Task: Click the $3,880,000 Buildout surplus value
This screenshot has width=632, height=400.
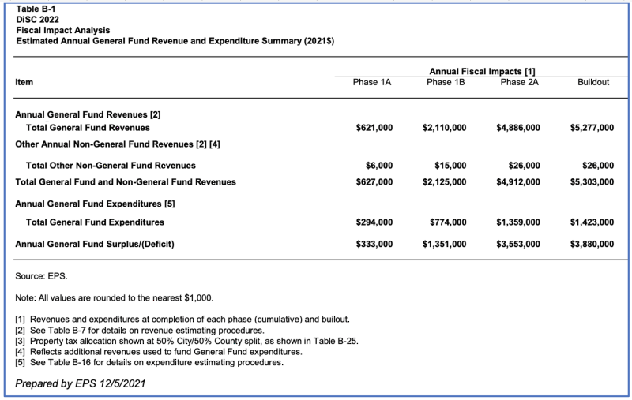Action: (x=592, y=245)
